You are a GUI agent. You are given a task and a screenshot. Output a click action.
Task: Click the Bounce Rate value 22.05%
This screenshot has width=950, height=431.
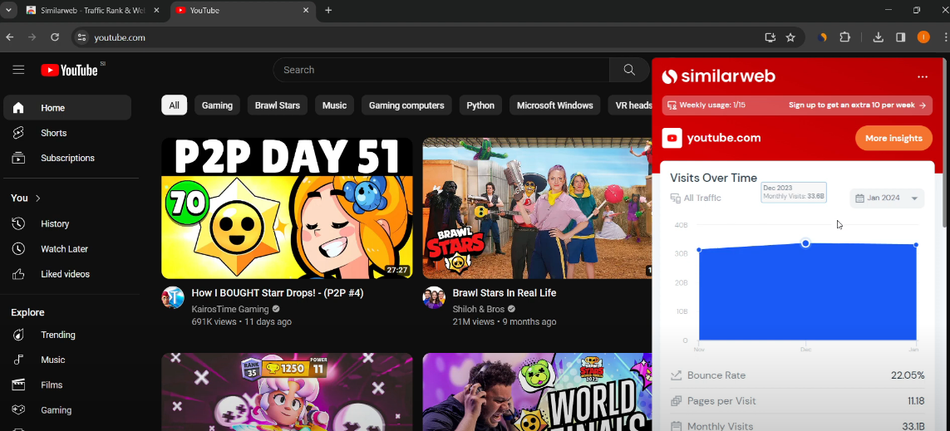pyautogui.click(x=908, y=375)
